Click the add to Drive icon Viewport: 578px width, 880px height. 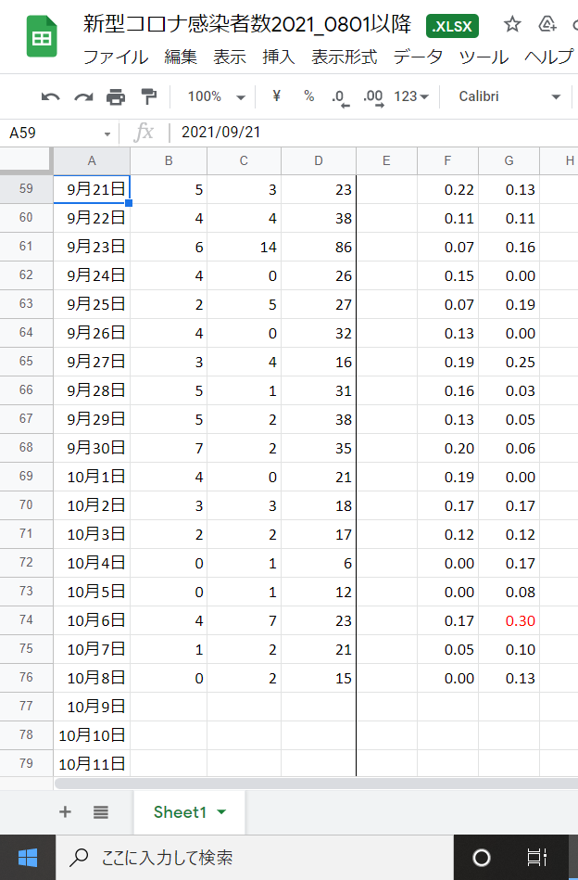pyautogui.click(x=547, y=24)
